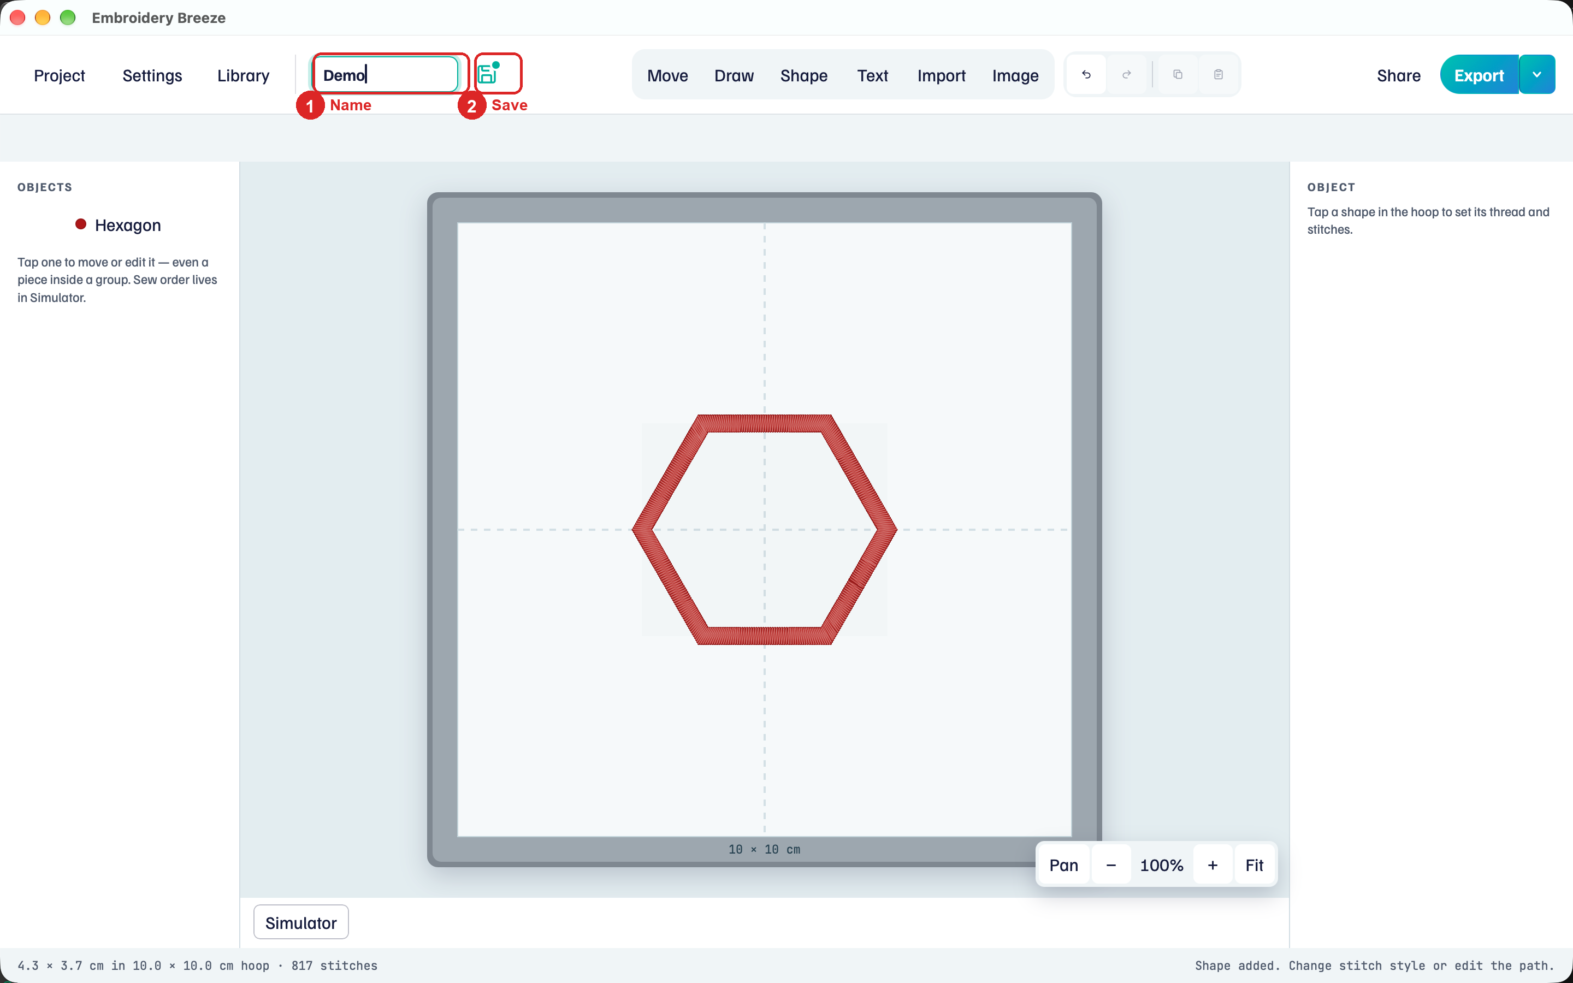Enable Pan mode on canvas
The image size is (1573, 983).
click(1063, 866)
